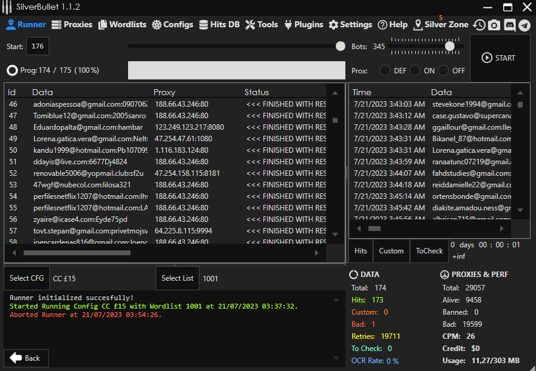Switch to the Runner section
The height and width of the screenshot is (371, 536).
[x=25, y=25]
